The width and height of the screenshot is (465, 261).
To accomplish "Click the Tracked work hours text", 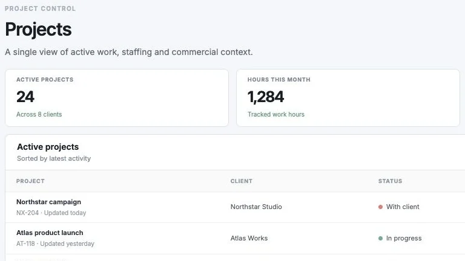I will click(x=276, y=114).
